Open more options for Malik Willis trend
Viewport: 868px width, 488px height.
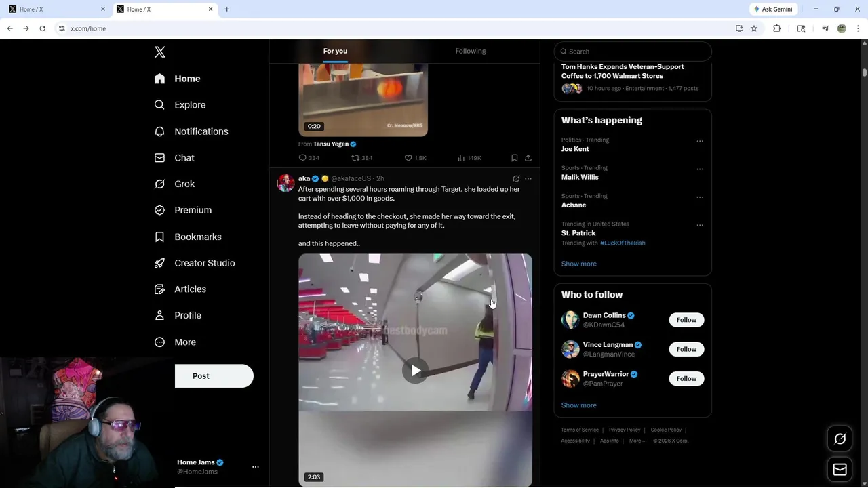click(x=700, y=169)
